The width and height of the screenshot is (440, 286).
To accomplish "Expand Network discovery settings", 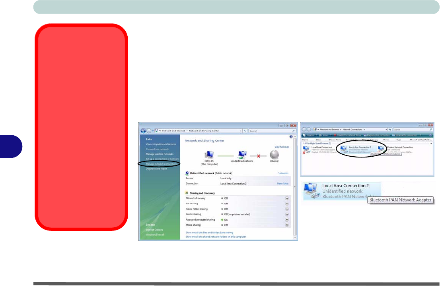I will [287, 198].
